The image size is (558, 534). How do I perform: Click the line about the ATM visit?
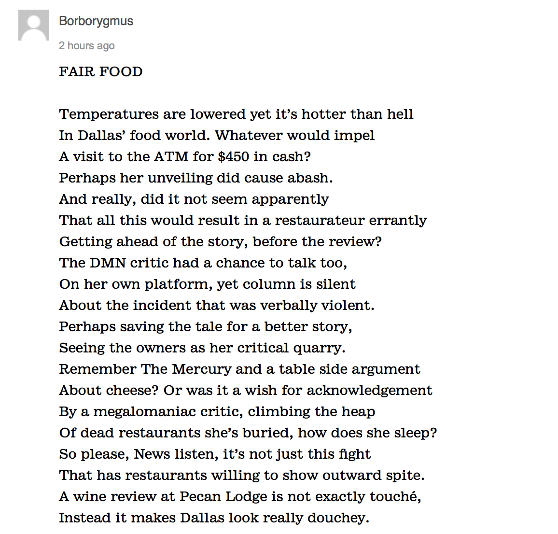tap(185, 156)
